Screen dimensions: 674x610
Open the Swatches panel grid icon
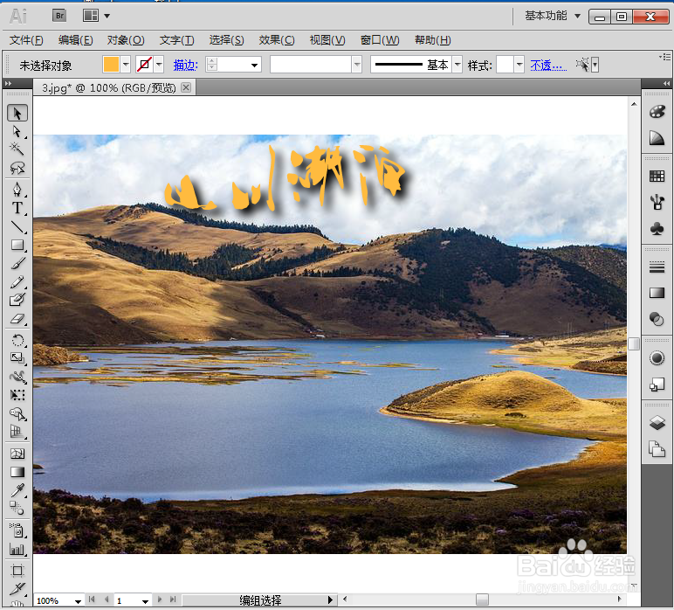tap(657, 176)
